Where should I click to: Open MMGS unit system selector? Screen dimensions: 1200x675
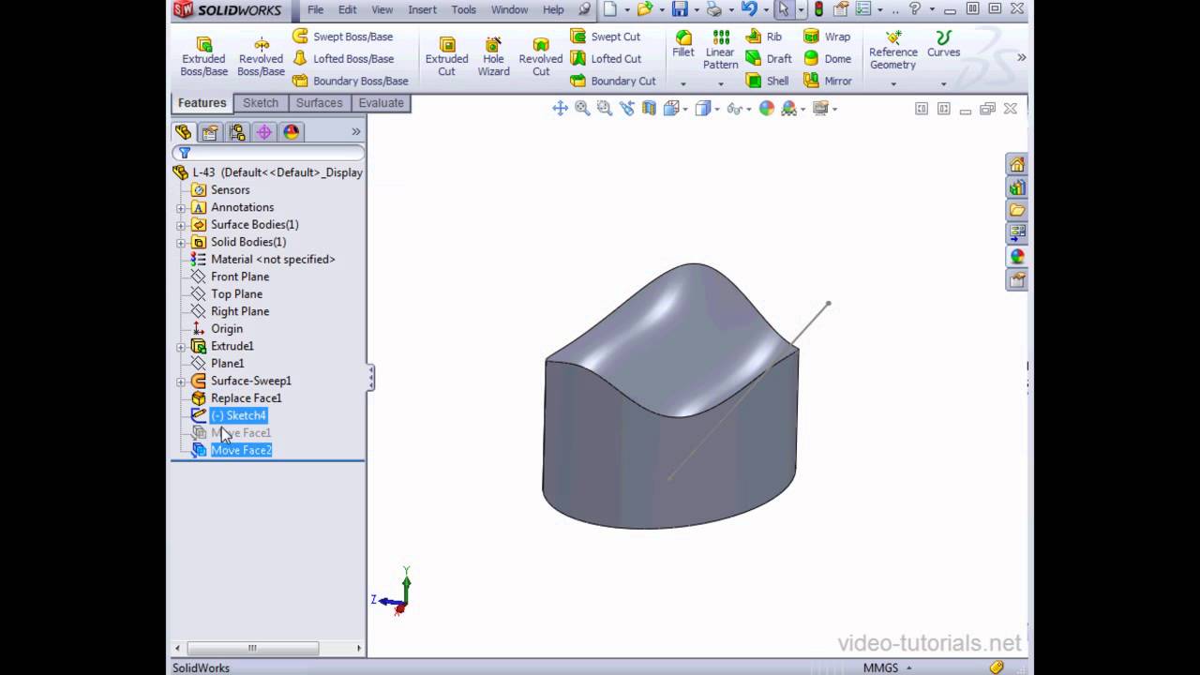(888, 667)
